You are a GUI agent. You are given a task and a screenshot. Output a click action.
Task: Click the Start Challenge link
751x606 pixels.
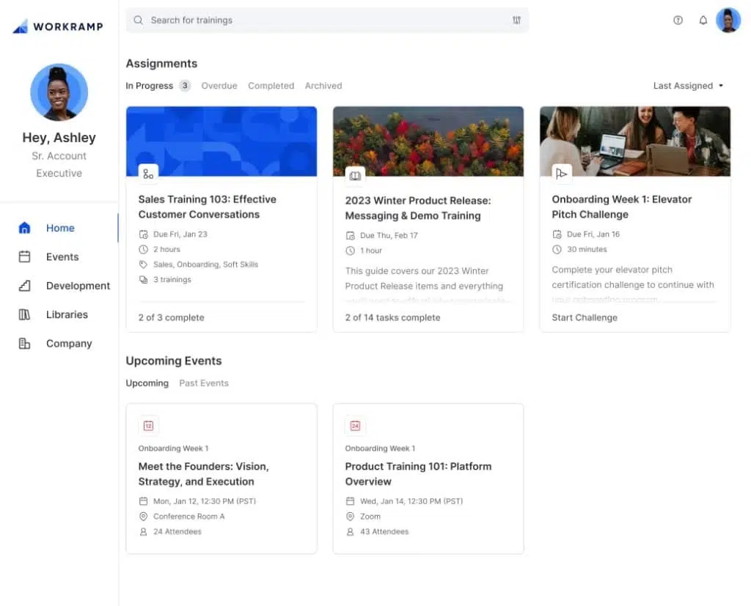pyautogui.click(x=585, y=317)
